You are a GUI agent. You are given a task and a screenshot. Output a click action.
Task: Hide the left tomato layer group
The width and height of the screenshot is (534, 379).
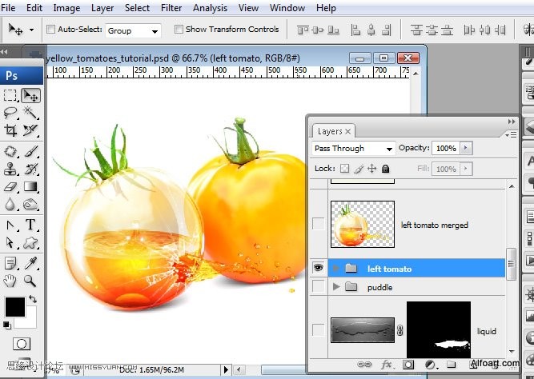318,269
